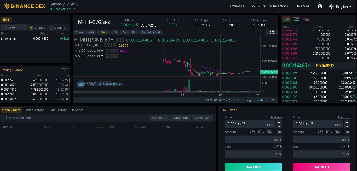Image resolution: width=357 pixels, height=171 pixels.
Task: Enable the Hide Other Pairs checkbox
Action: 4,117
